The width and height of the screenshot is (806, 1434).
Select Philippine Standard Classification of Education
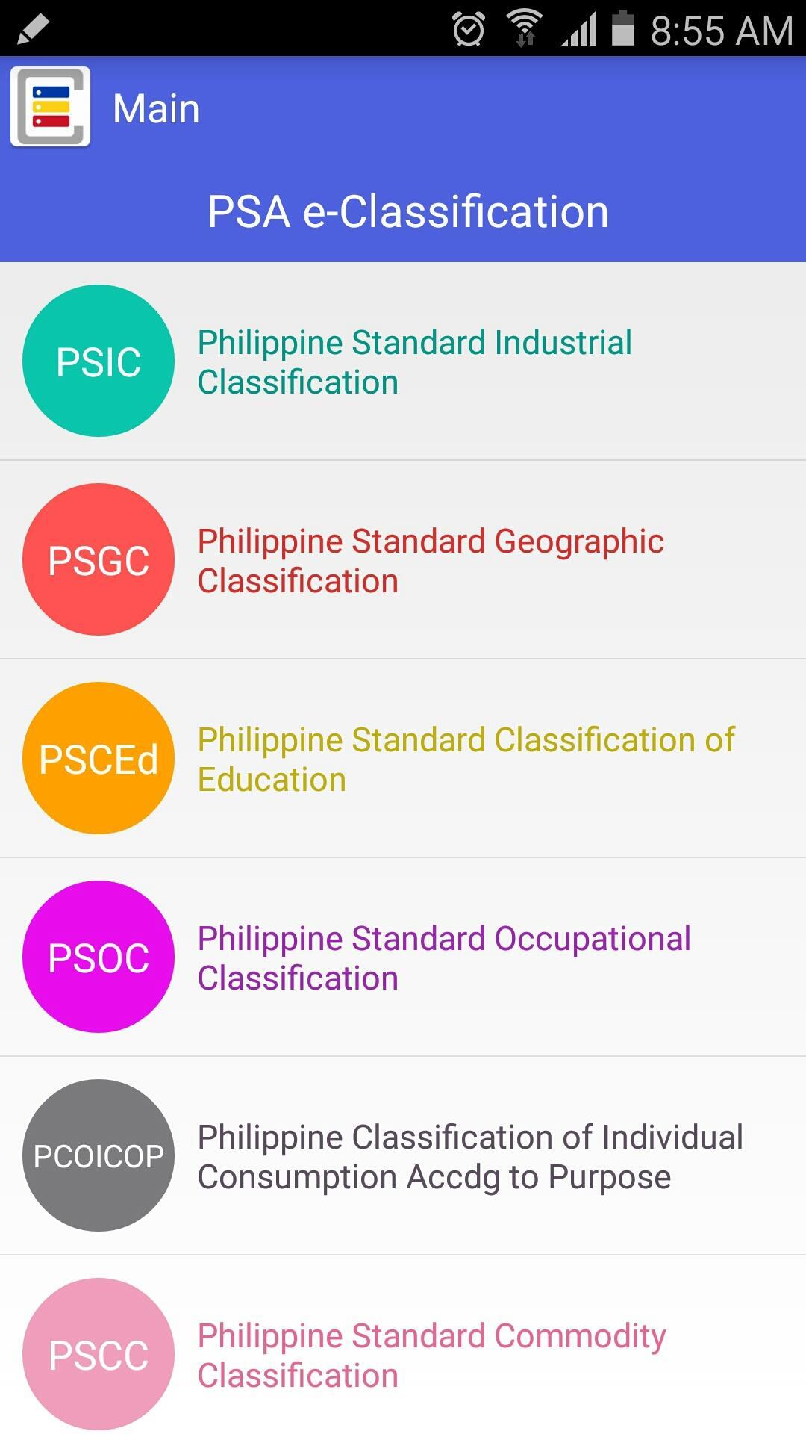(x=403, y=759)
